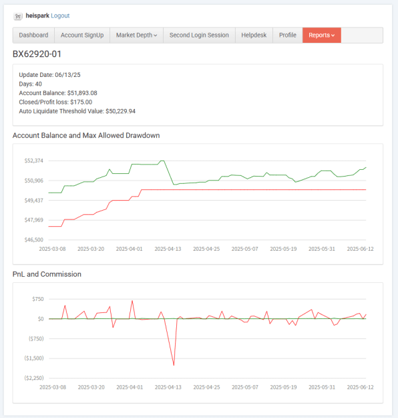Click the user avatar icon beside heispark
398x418 pixels.
pyautogui.click(x=18, y=16)
